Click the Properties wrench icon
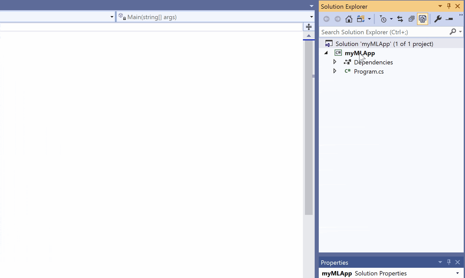Image resolution: width=465 pixels, height=278 pixels. (438, 19)
